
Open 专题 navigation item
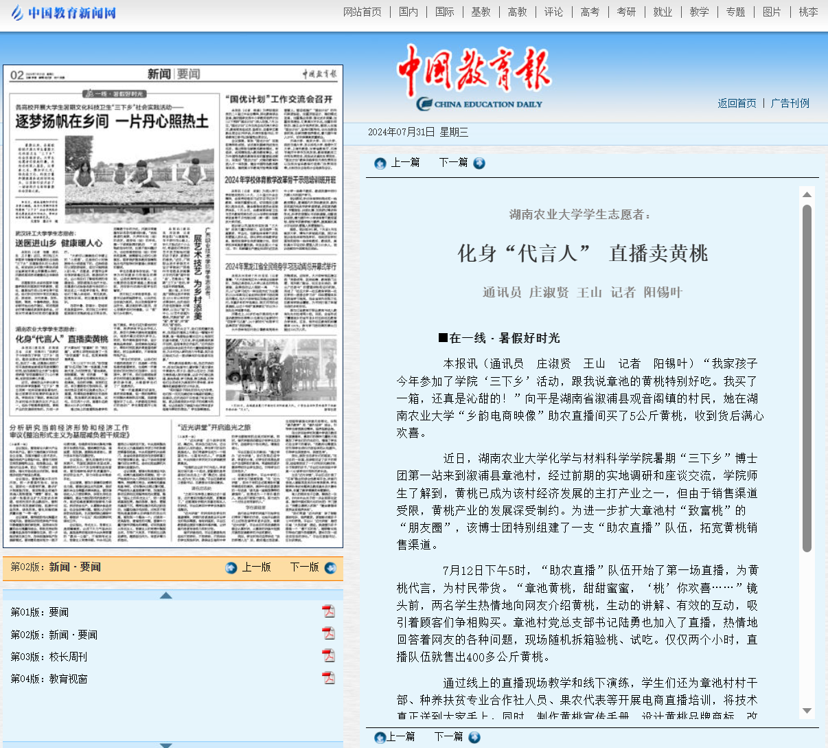click(x=736, y=12)
